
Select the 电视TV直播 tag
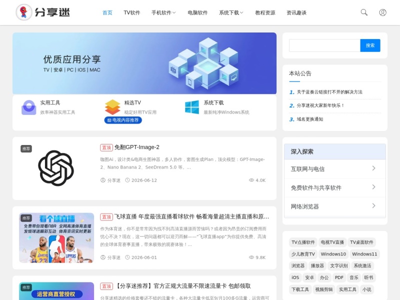pyautogui.click(x=332, y=242)
